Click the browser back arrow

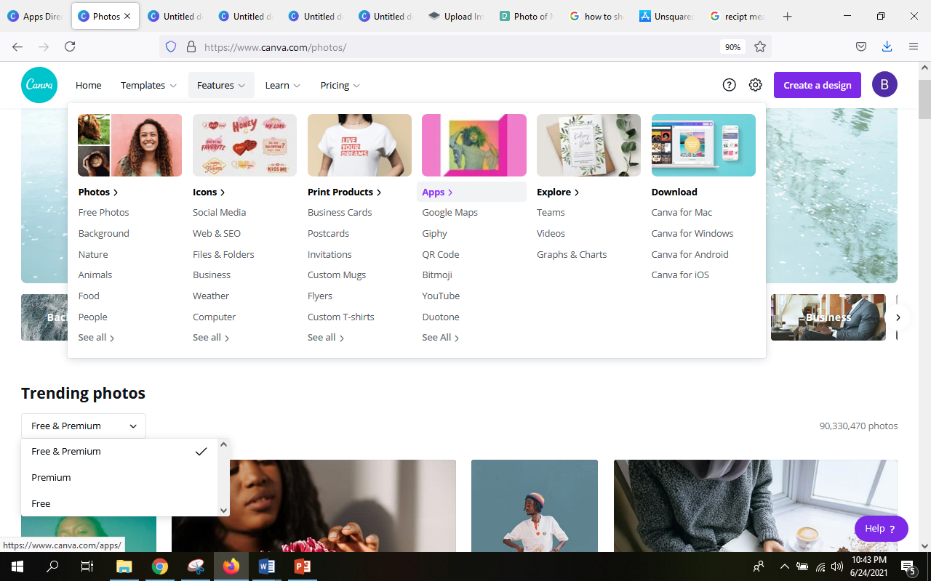pyautogui.click(x=17, y=46)
